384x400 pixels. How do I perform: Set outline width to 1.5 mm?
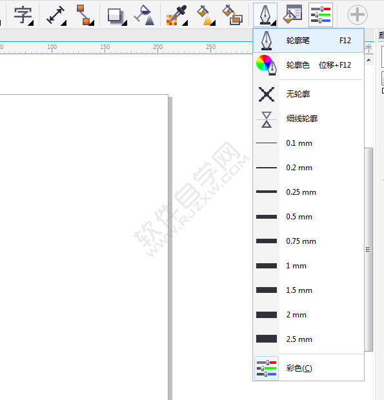click(x=308, y=290)
